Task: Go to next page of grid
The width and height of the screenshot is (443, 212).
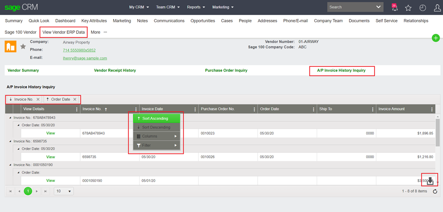Action: click(x=37, y=191)
